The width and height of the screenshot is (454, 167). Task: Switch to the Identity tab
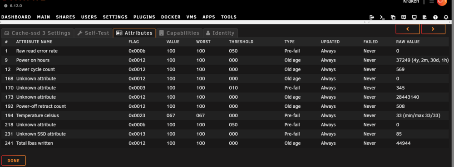[x=221, y=33]
